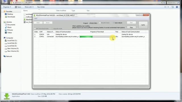Open the change view options dropdown arrow
The image size is (182, 102).
point(168,7)
